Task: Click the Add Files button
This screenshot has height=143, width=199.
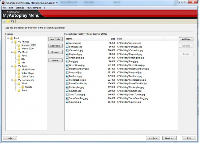Action: [186, 39]
